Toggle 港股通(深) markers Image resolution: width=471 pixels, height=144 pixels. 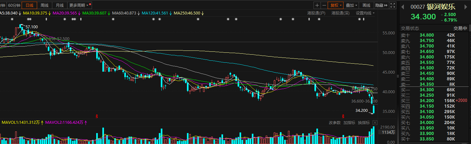[x=341, y=13]
